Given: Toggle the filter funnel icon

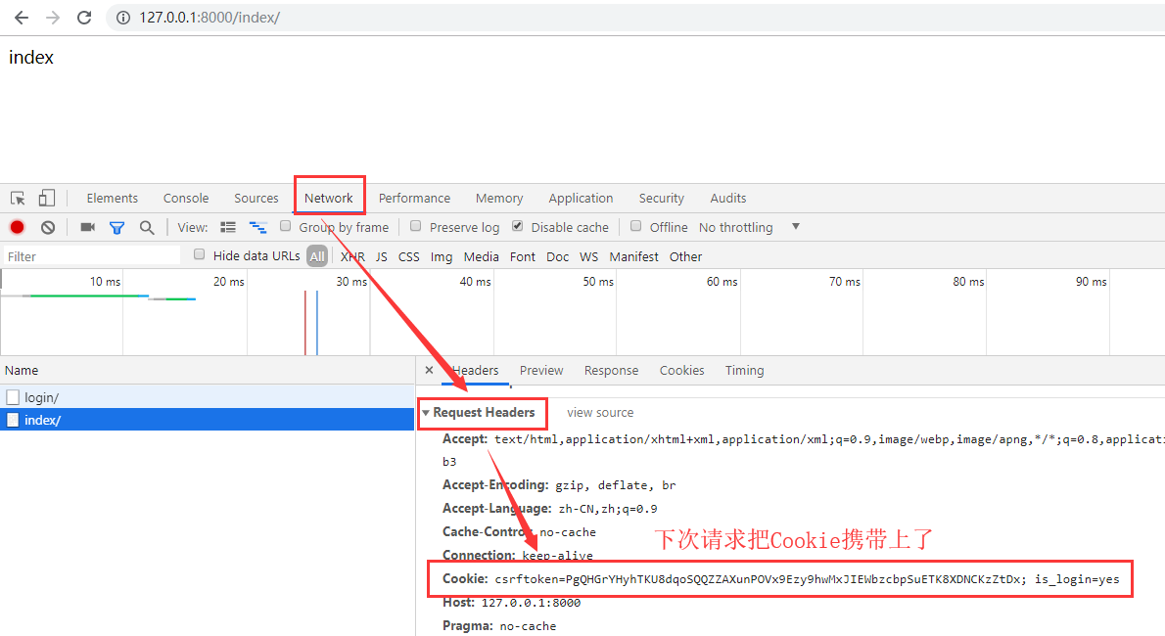Looking at the screenshot, I should (x=116, y=228).
